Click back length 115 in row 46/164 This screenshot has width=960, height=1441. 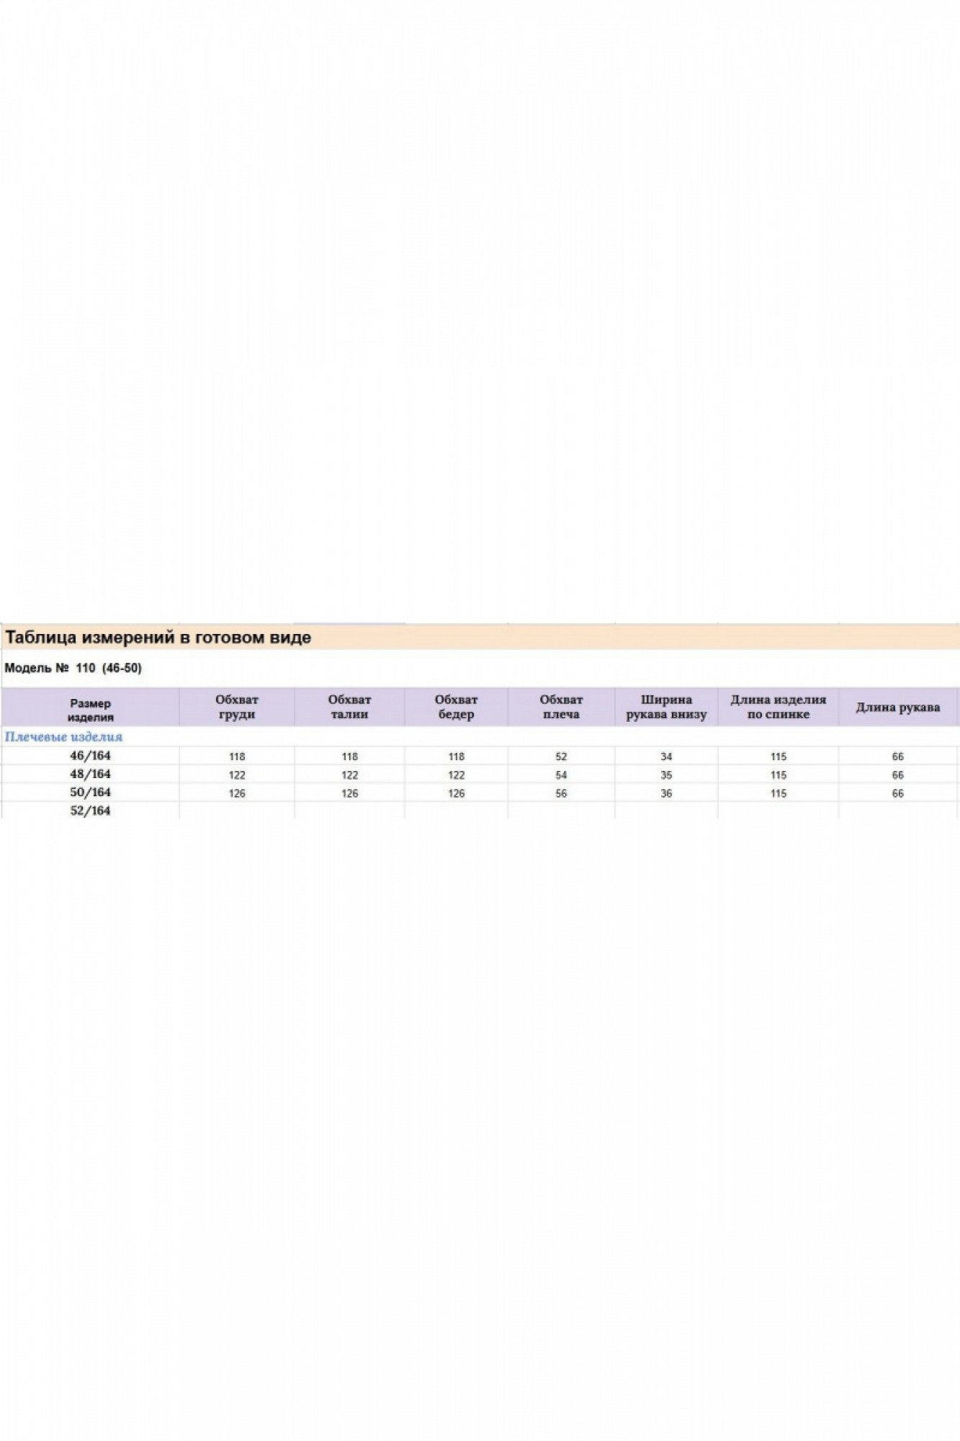[x=779, y=757]
